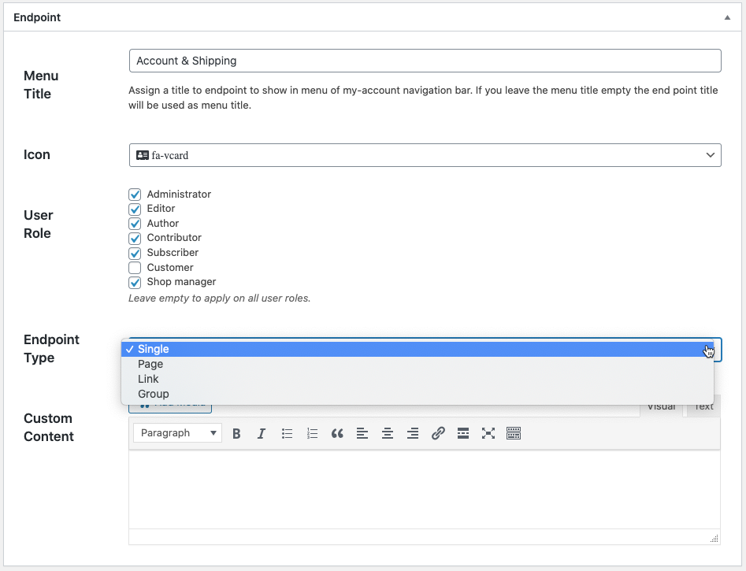The width and height of the screenshot is (746, 571).
Task: Switch to the Visual editing tab
Action: (661, 406)
